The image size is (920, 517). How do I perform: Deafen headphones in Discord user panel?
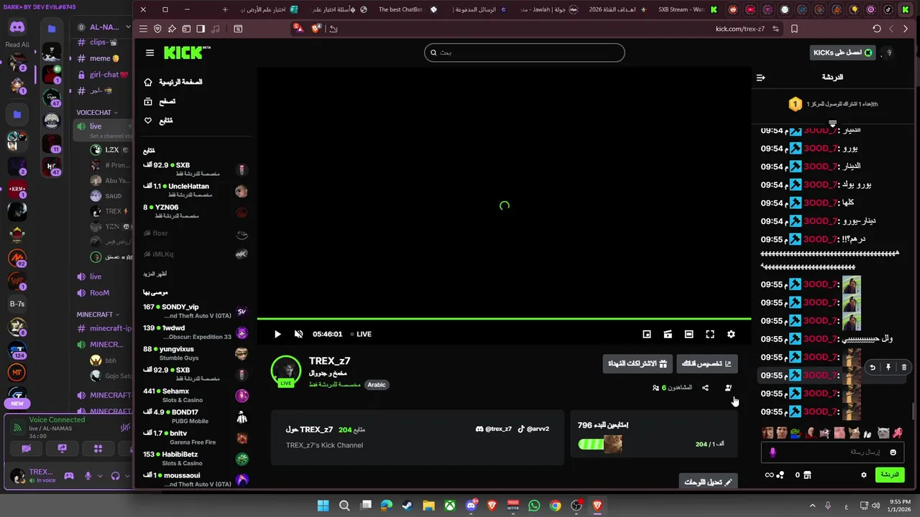[115, 475]
